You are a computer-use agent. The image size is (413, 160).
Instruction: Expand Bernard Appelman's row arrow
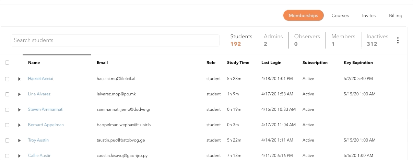20,125
